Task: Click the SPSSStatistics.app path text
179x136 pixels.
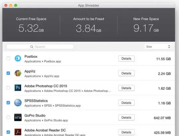Action: coord(68,106)
